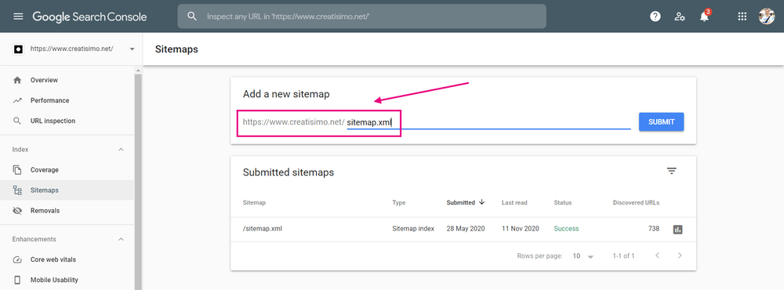Click the 11 Nov 2020 last read date
Viewport: 784px width, 290px height.
pyautogui.click(x=521, y=229)
